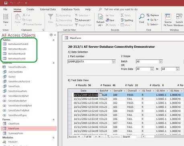
Task: Go to next record in navigator
Action: click(x=96, y=137)
